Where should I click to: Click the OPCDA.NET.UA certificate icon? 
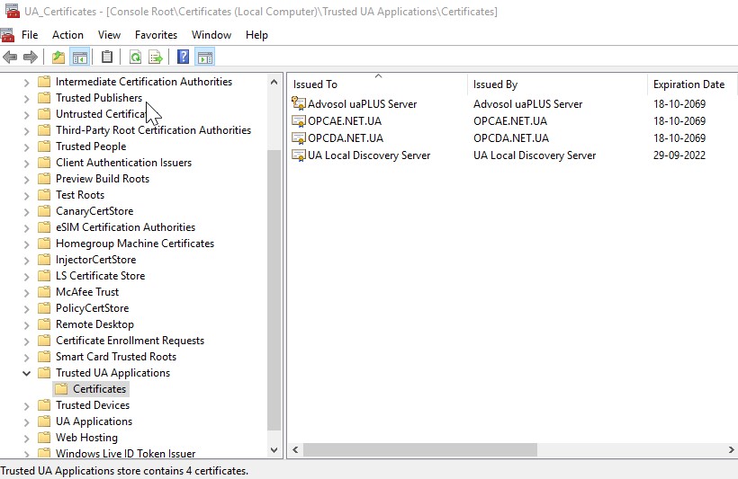[x=299, y=138]
